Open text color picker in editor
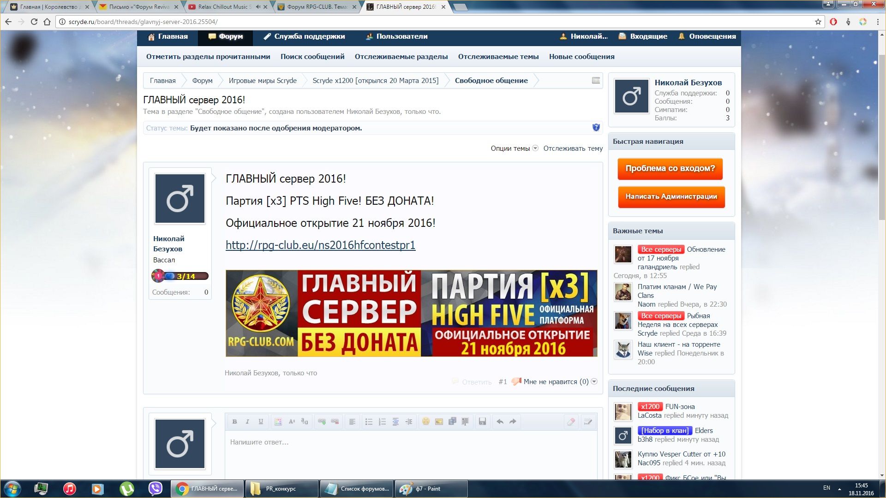The width and height of the screenshot is (886, 498). click(278, 421)
